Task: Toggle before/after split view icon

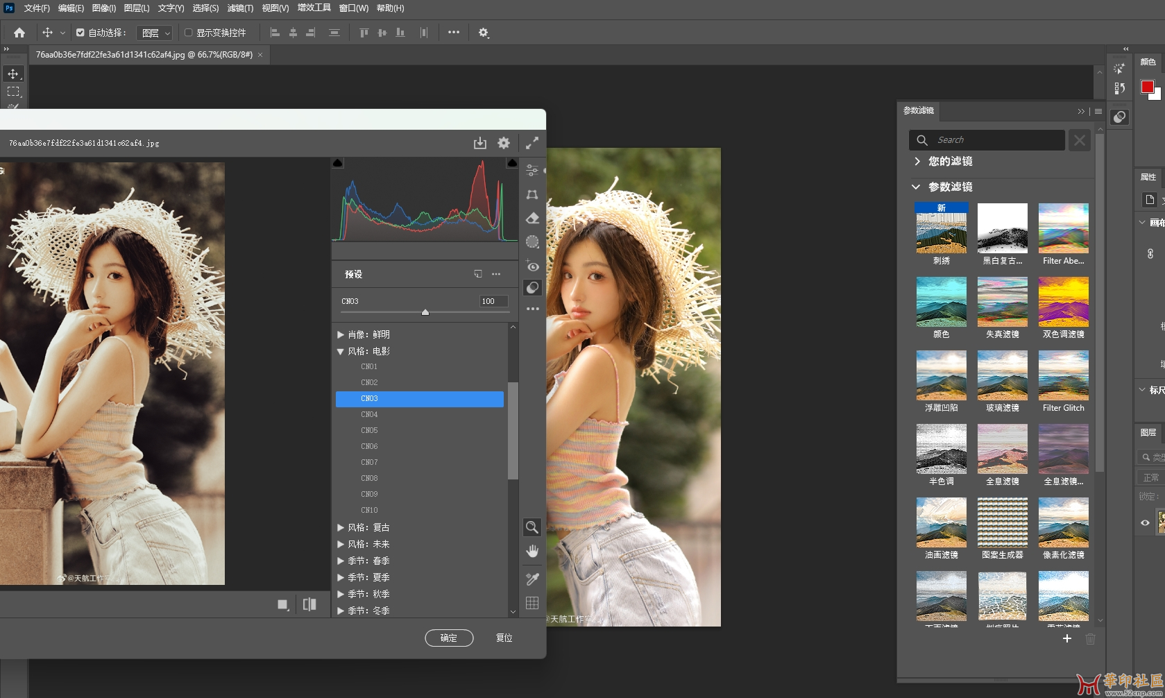Action: tap(309, 604)
